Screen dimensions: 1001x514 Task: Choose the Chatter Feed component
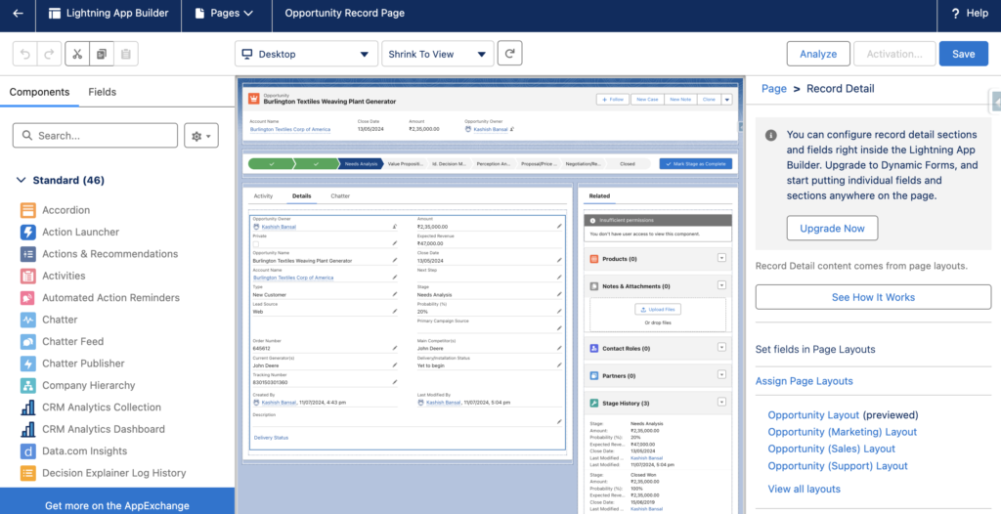72,342
